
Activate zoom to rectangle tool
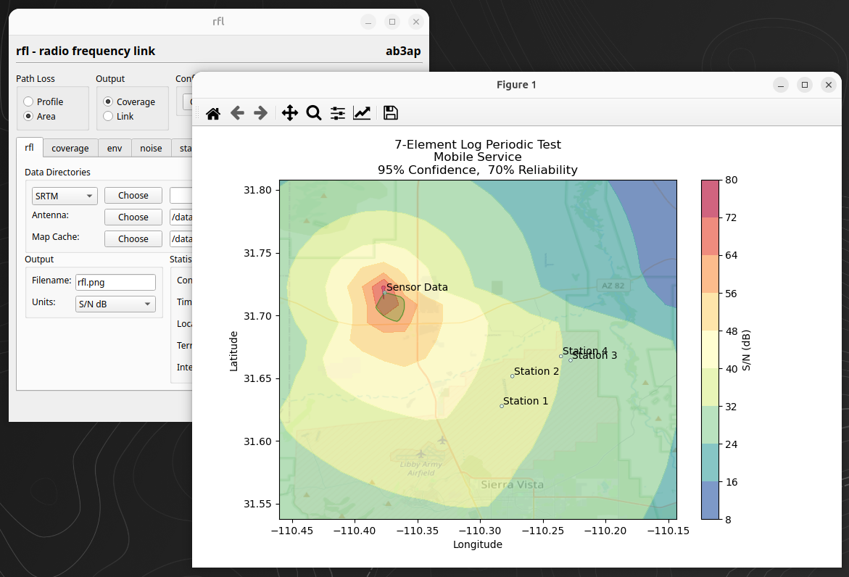point(314,113)
